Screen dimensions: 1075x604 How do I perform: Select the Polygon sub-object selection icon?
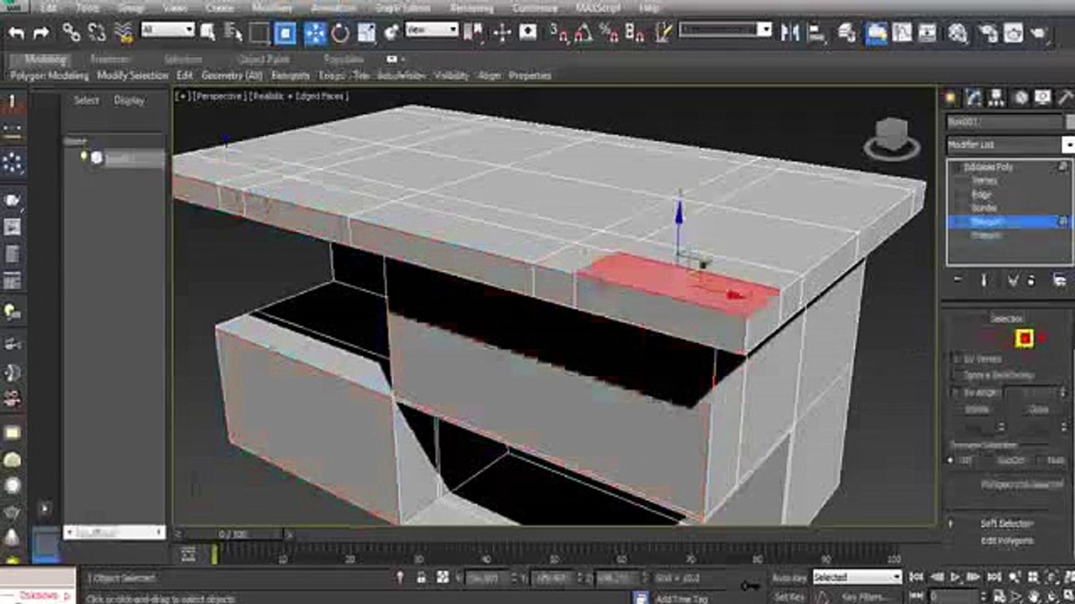click(1024, 338)
